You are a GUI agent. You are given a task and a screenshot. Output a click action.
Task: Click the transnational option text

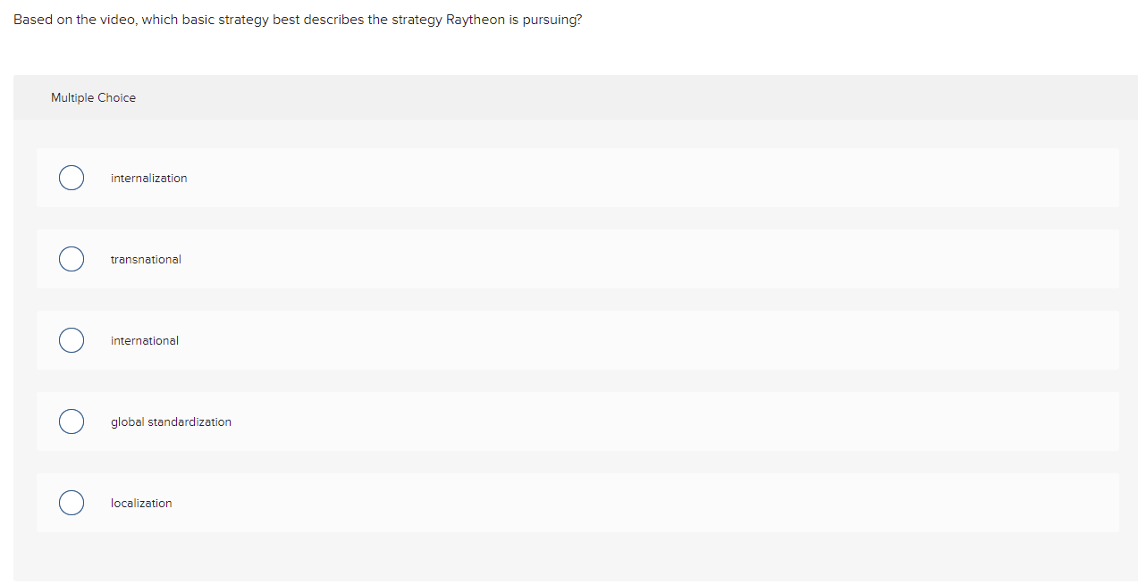coord(146,259)
